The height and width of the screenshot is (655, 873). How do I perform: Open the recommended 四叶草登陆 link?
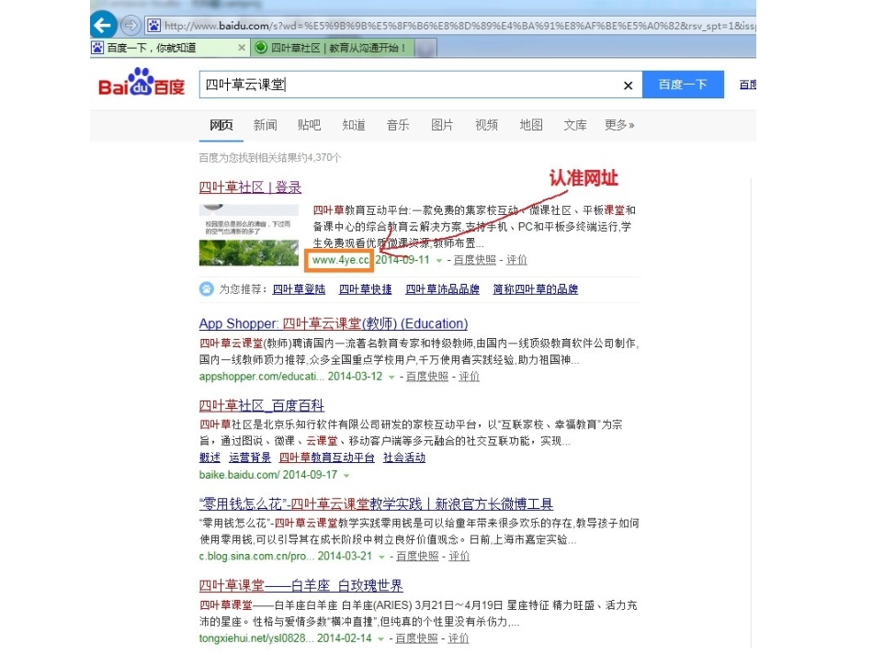coord(299,289)
